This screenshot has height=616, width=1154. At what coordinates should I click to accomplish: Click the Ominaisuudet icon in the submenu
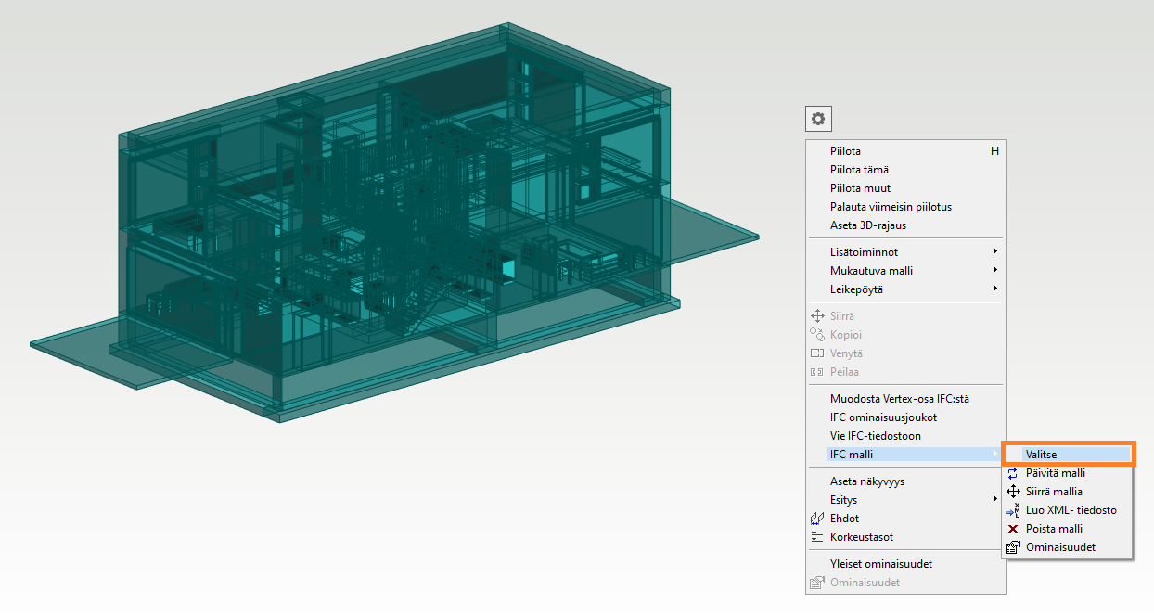(1013, 547)
